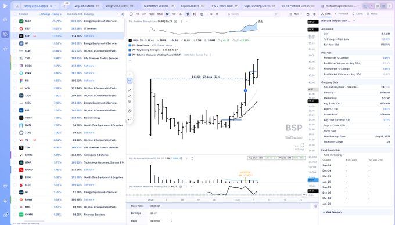
Task: Open the Main chart layout dropdown
Action: [x=296, y=14]
